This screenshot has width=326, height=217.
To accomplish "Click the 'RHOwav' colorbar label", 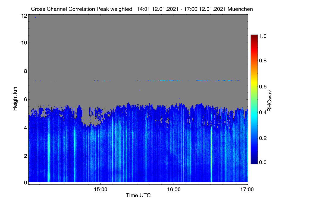I will pos(269,101).
